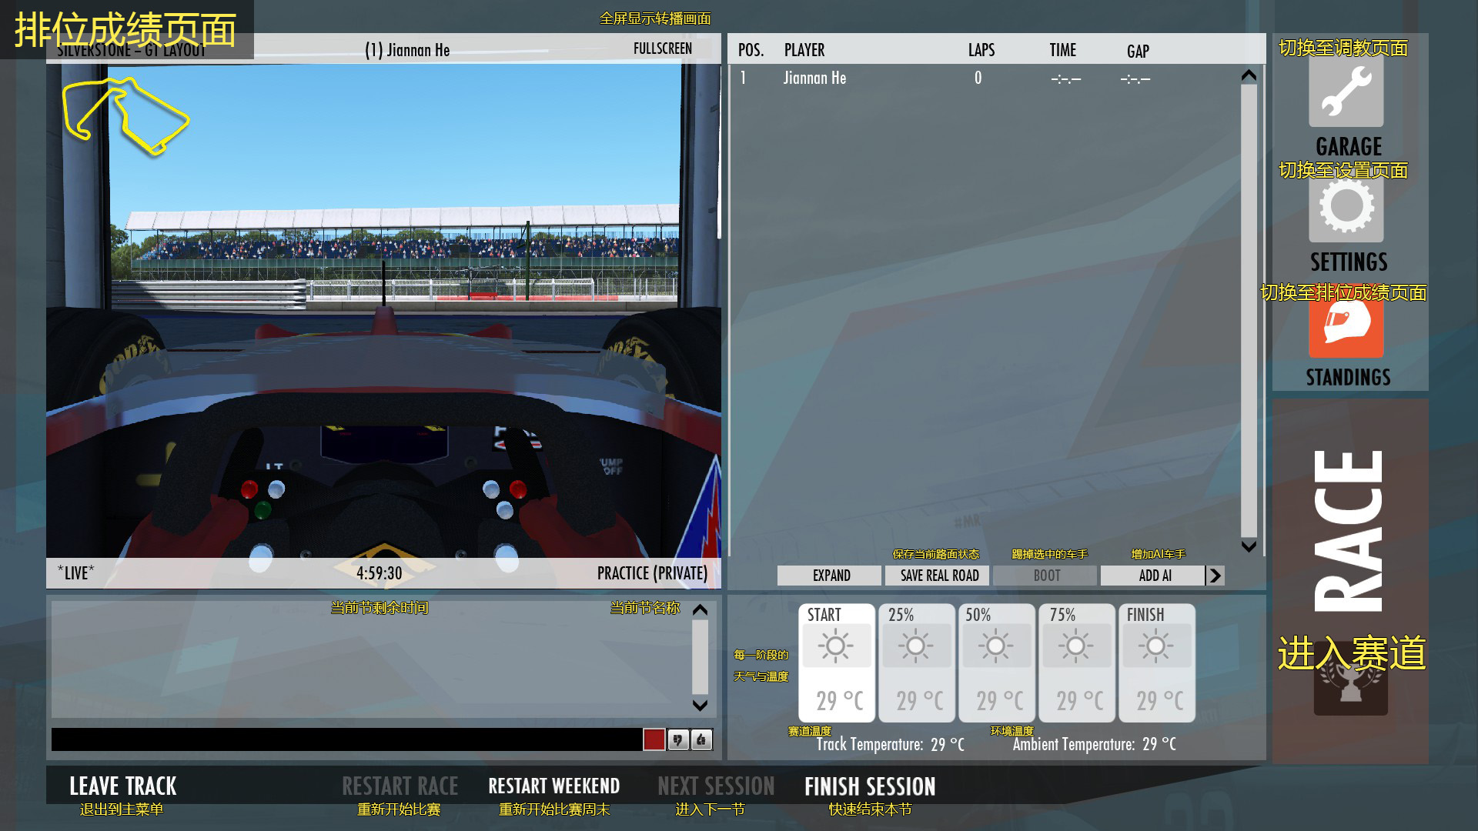
Task: Click the 75% weather sun icon
Action: 1076,646
